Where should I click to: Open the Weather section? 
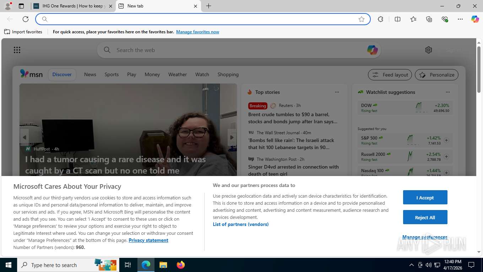pyautogui.click(x=178, y=74)
